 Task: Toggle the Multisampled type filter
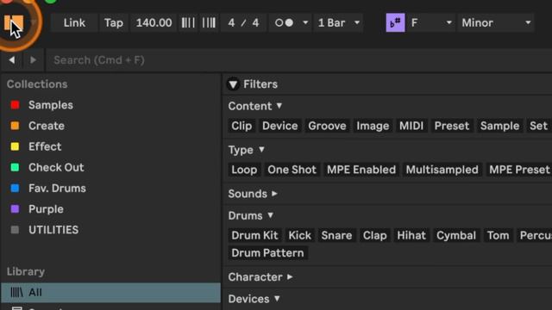[442, 170]
